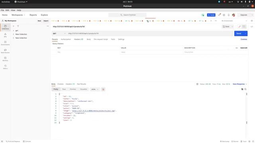Viewport: 255px width, 143px height.
Task: Select the Raw response view
Action: pos(64,89)
